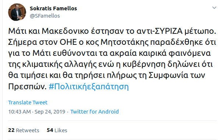The image size is (220, 140).
Task: View the 22 Retweets list
Action: 24,130
